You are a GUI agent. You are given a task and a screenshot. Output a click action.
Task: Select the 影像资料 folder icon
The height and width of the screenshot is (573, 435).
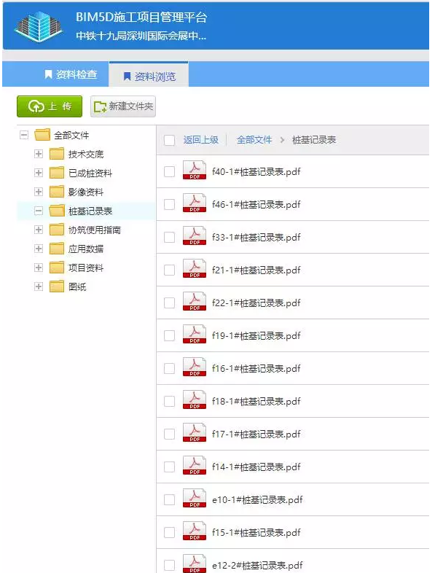click(x=57, y=192)
